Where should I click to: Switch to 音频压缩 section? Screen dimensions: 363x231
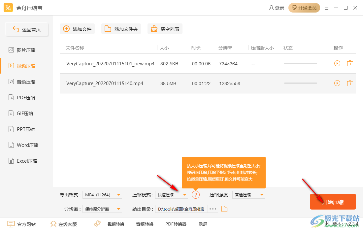[22, 82]
